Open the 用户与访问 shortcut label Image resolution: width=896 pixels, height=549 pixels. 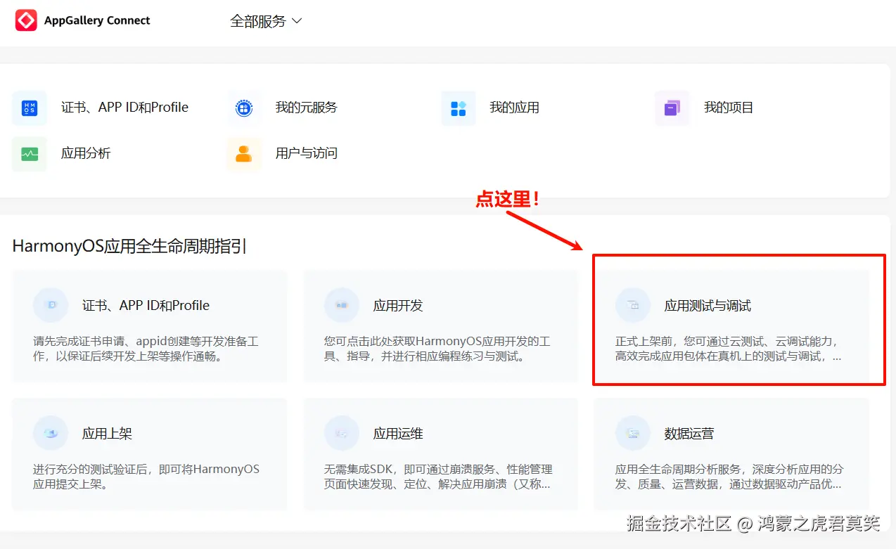[307, 153]
